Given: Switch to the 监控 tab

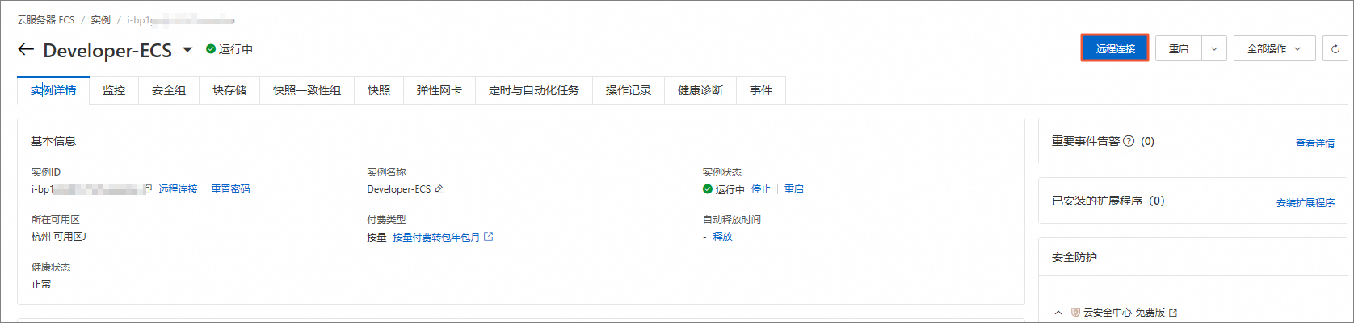Looking at the screenshot, I should coord(114,90).
